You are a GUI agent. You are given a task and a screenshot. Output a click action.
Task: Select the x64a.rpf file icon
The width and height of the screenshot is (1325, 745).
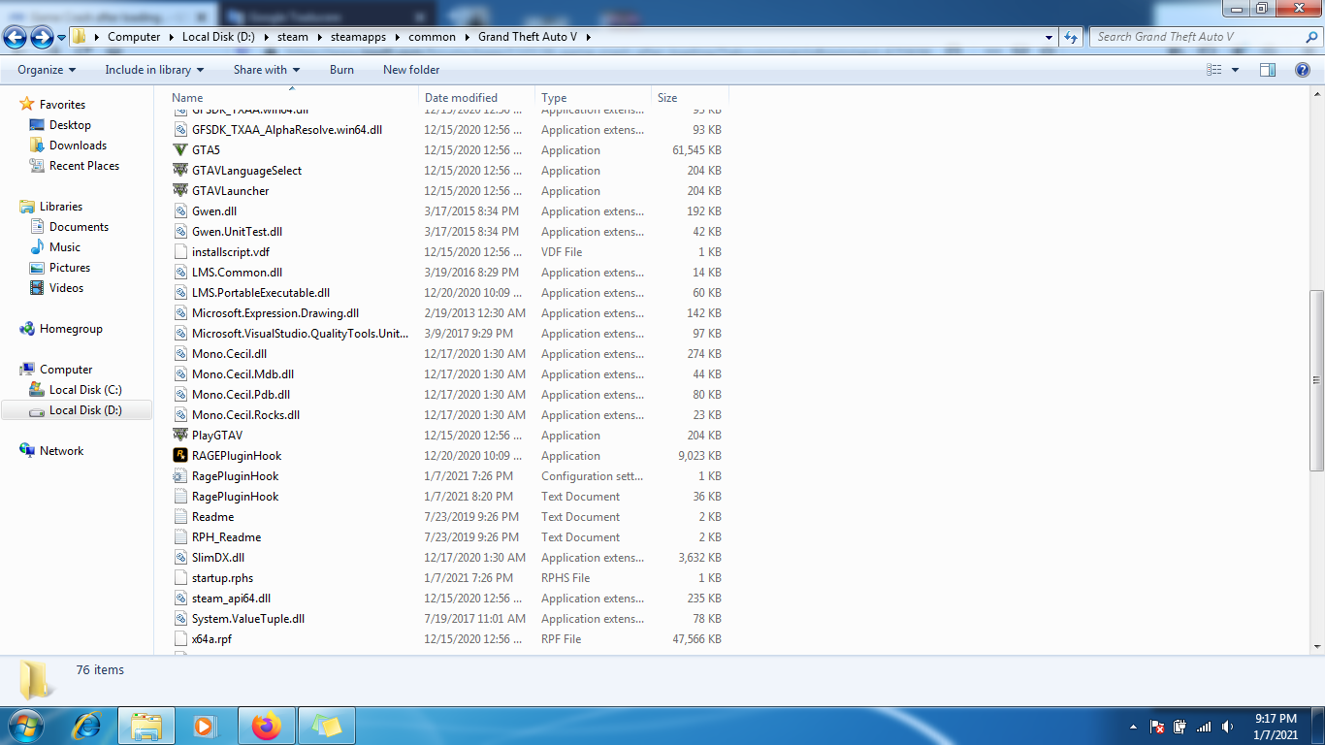[x=180, y=639]
